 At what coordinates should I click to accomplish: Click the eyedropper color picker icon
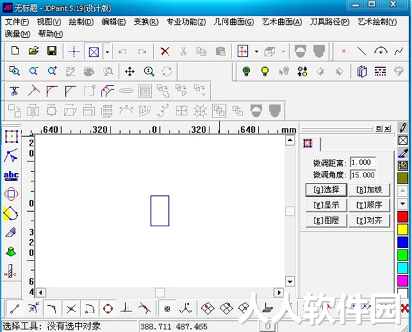[403, 153]
